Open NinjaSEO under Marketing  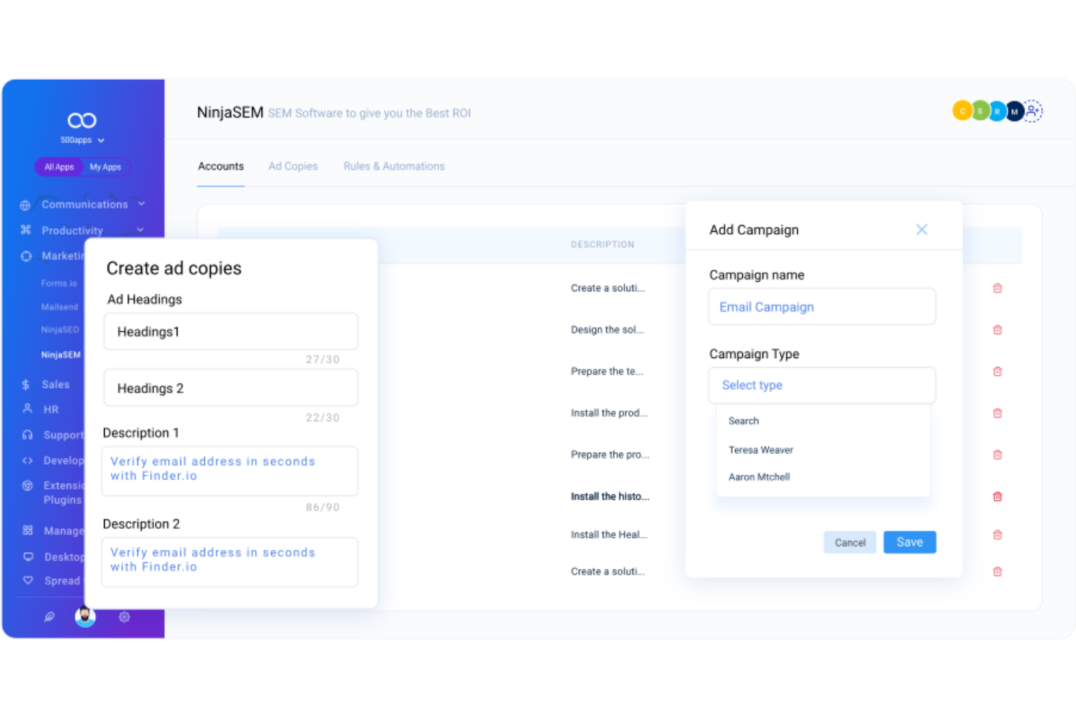pos(60,330)
